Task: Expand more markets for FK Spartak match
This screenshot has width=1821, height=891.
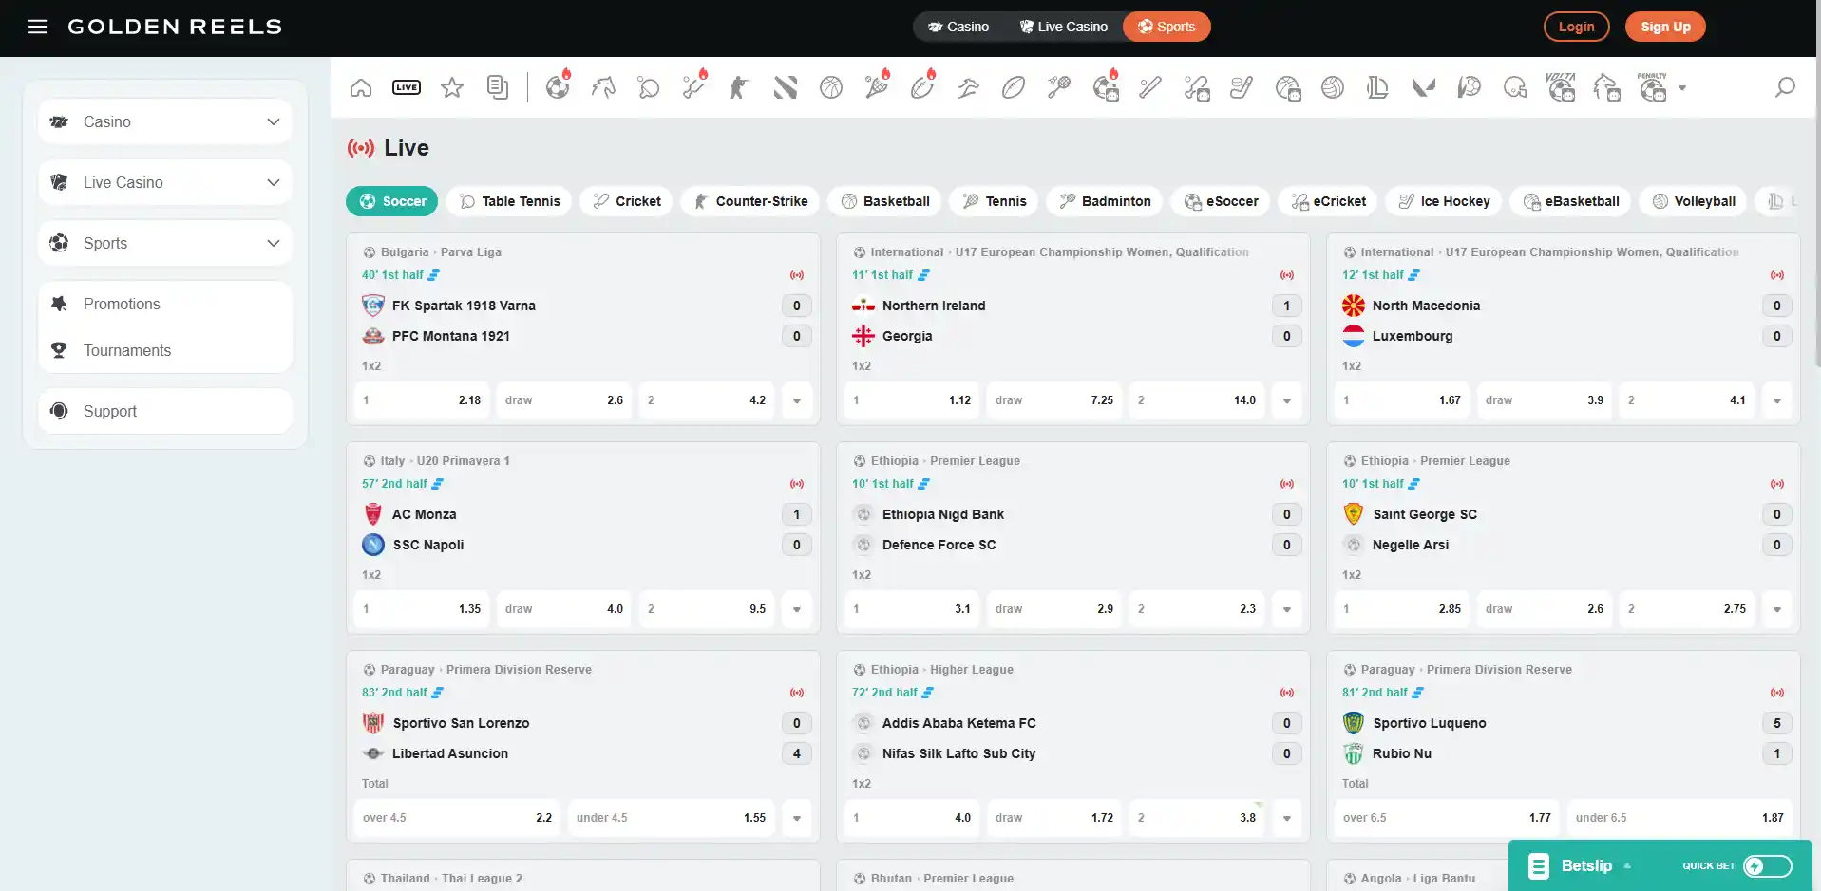Action: [797, 400]
